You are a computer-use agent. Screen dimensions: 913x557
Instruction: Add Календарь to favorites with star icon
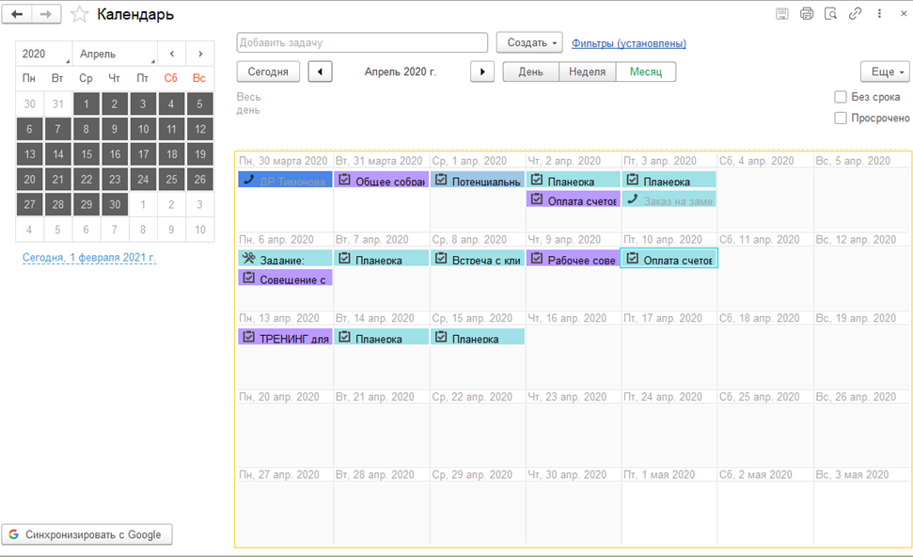click(x=80, y=15)
